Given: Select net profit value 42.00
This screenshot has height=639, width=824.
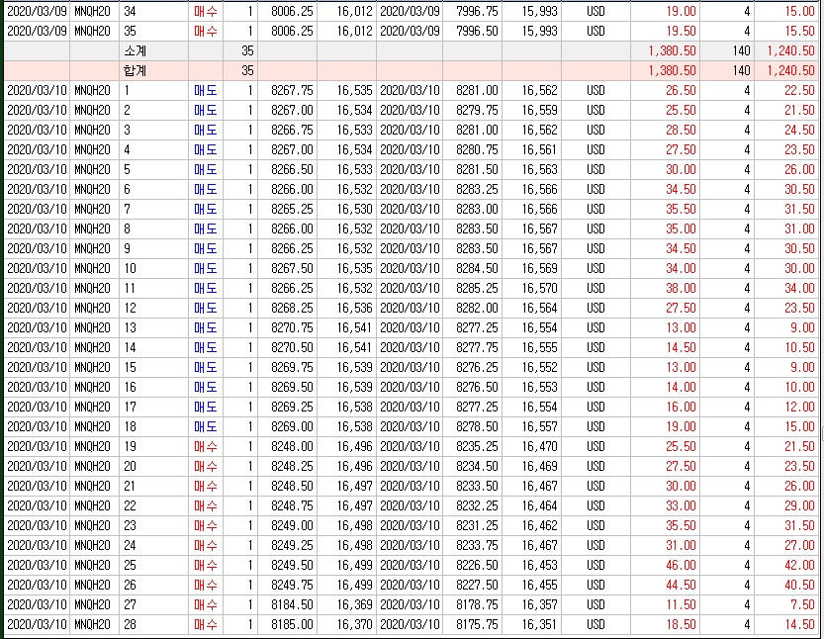Looking at the screenshot, I should point(799,566).
